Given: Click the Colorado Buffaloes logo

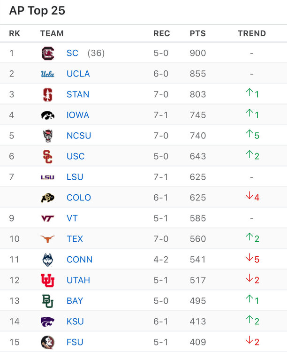Looking at the screenshot, I should coord(47,198).
